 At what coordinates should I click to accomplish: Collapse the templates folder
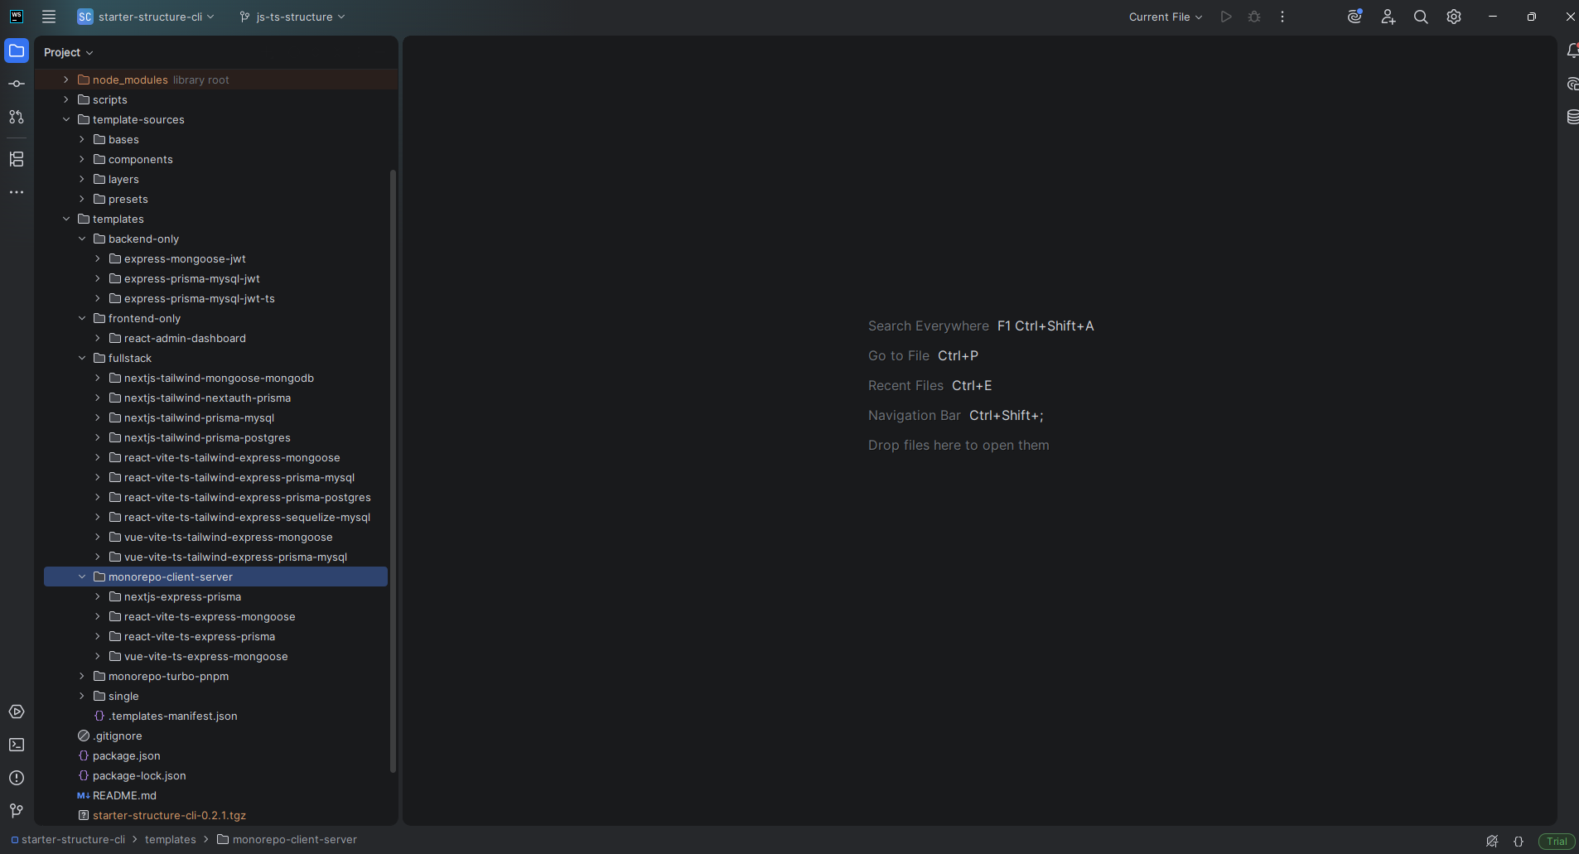[66, 219]
